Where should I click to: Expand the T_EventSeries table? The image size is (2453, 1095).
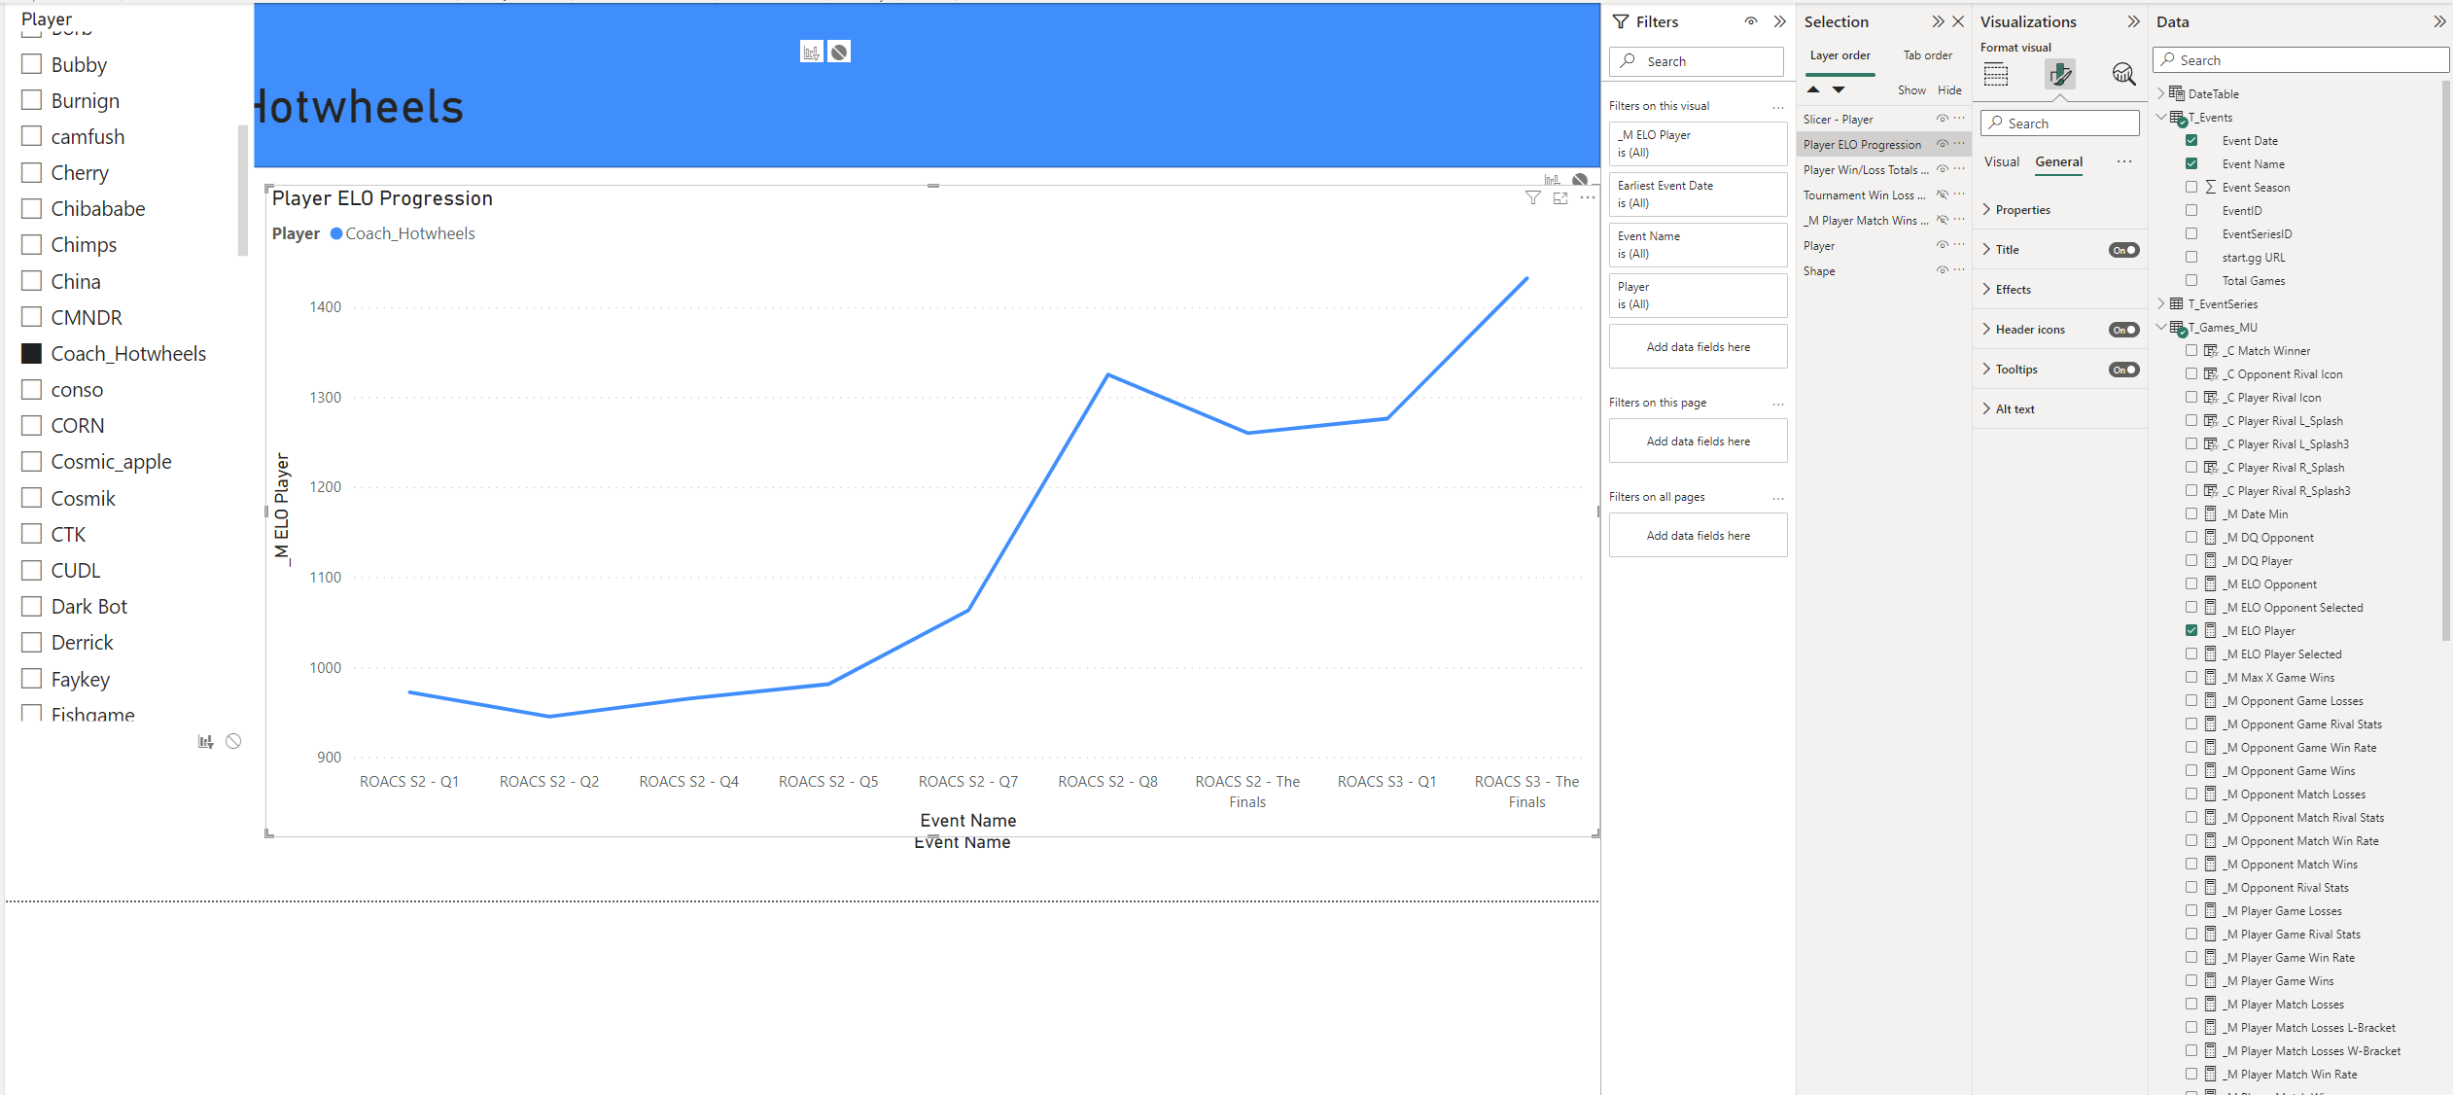2161,303
